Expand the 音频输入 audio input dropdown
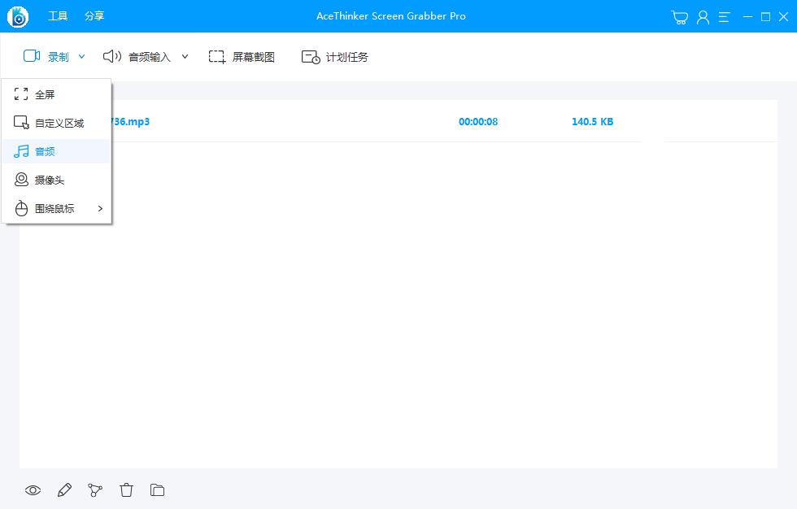 (x=185, y=57)
